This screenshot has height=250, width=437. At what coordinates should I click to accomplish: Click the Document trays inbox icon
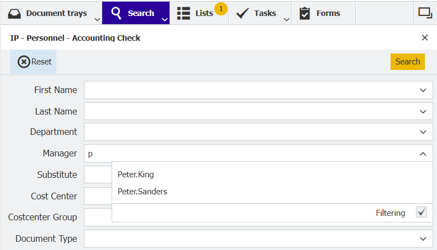[x=14, y=13]
